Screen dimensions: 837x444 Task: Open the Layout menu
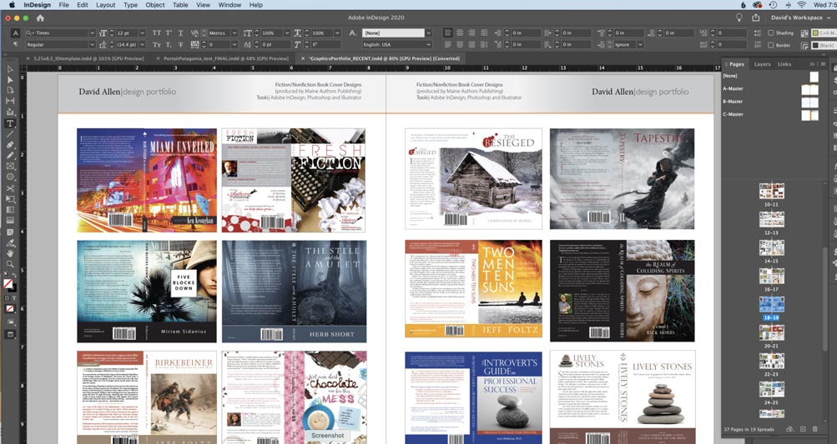106,5
